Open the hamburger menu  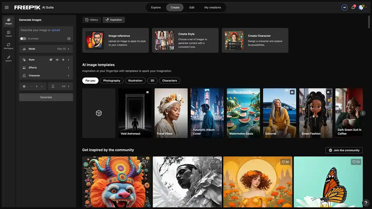tap(7, 8)
